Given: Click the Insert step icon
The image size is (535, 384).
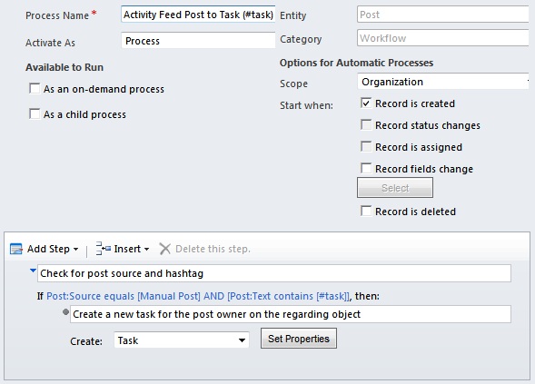Looking at the screenshot, I should coord(103,249).
